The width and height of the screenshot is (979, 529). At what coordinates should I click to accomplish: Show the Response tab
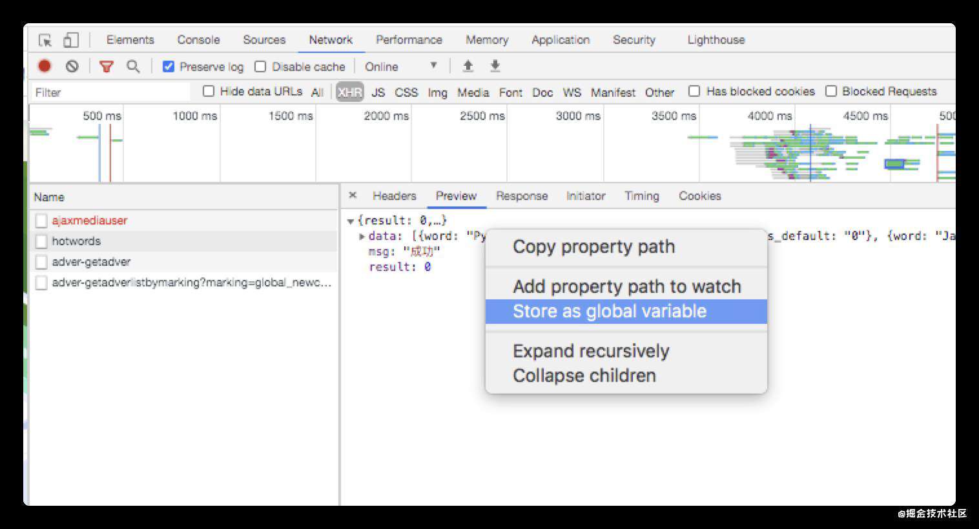pyautogui.click(x=522, y=196)
